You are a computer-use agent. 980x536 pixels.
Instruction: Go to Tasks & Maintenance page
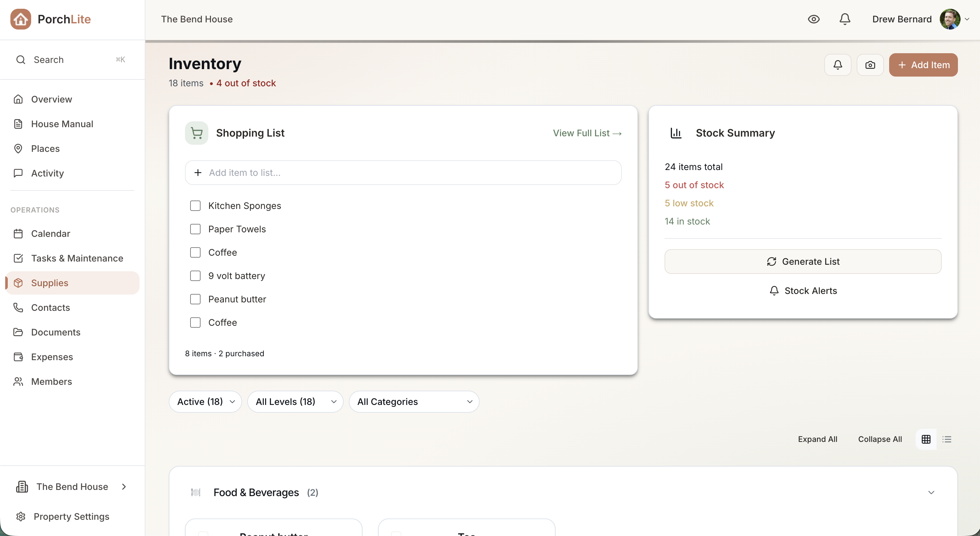(x=77, y=258)
